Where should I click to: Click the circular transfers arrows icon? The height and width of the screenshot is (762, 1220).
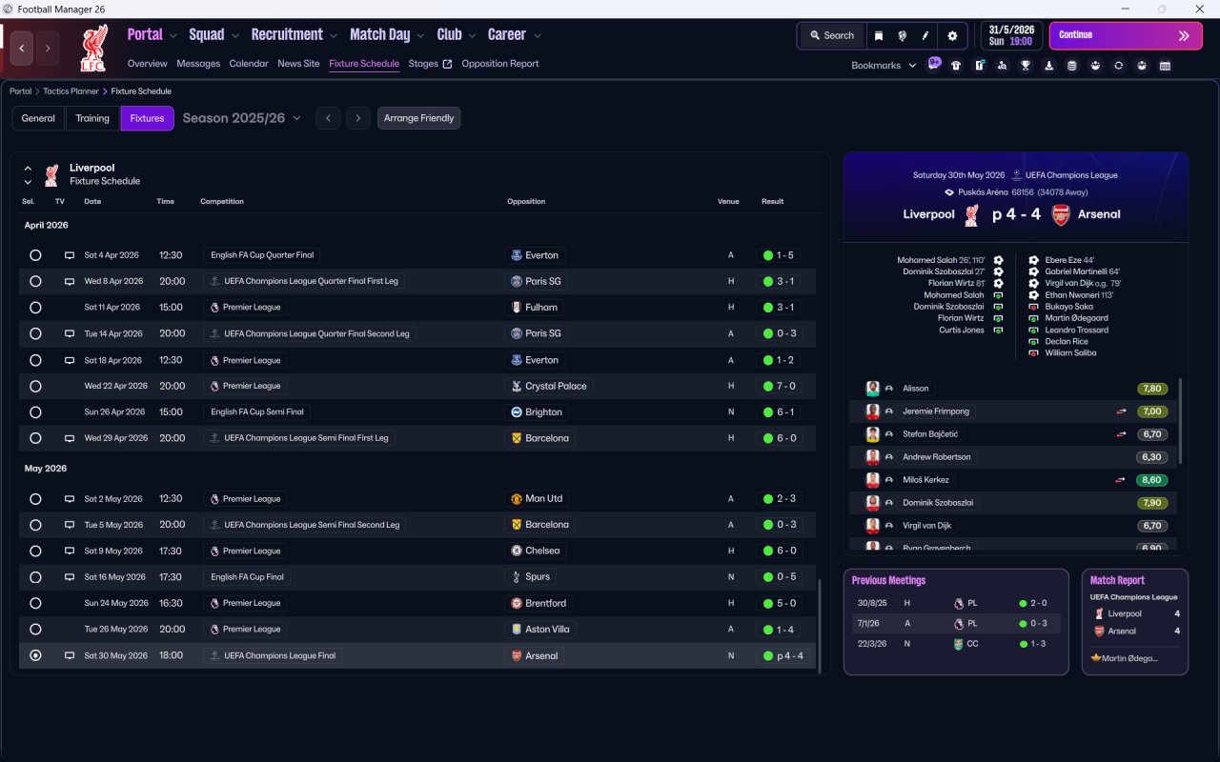point(1118,66)
